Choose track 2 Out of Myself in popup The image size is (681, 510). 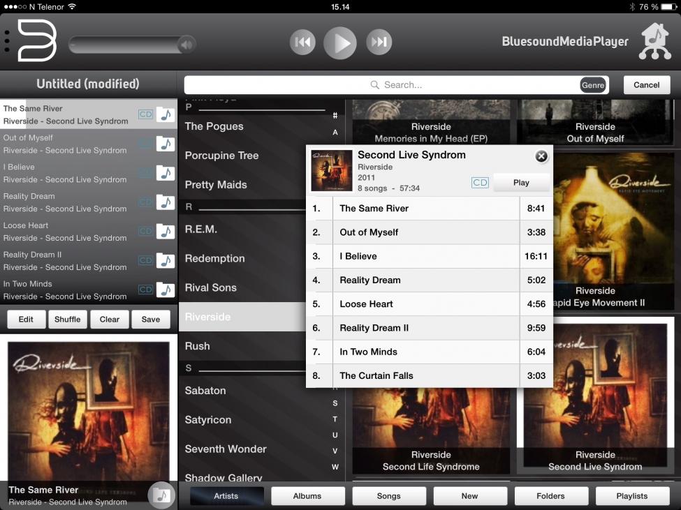tap(430, 232)
